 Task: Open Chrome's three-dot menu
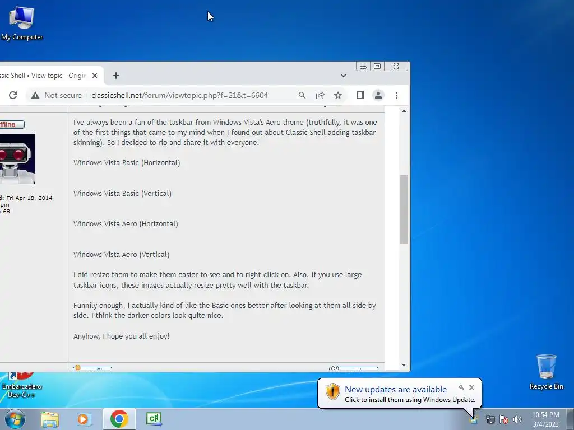pyautogui.click(x=396, y=95)
